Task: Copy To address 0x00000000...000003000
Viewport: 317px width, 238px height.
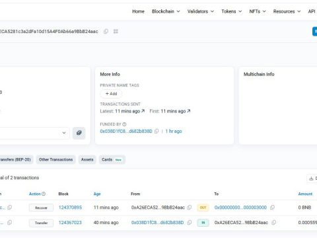Action: (272, 208)
